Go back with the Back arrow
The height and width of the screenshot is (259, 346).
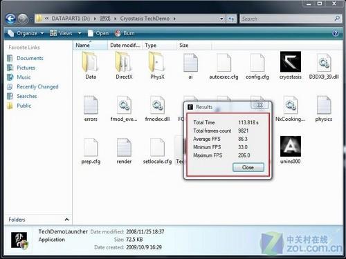[10, 19]
